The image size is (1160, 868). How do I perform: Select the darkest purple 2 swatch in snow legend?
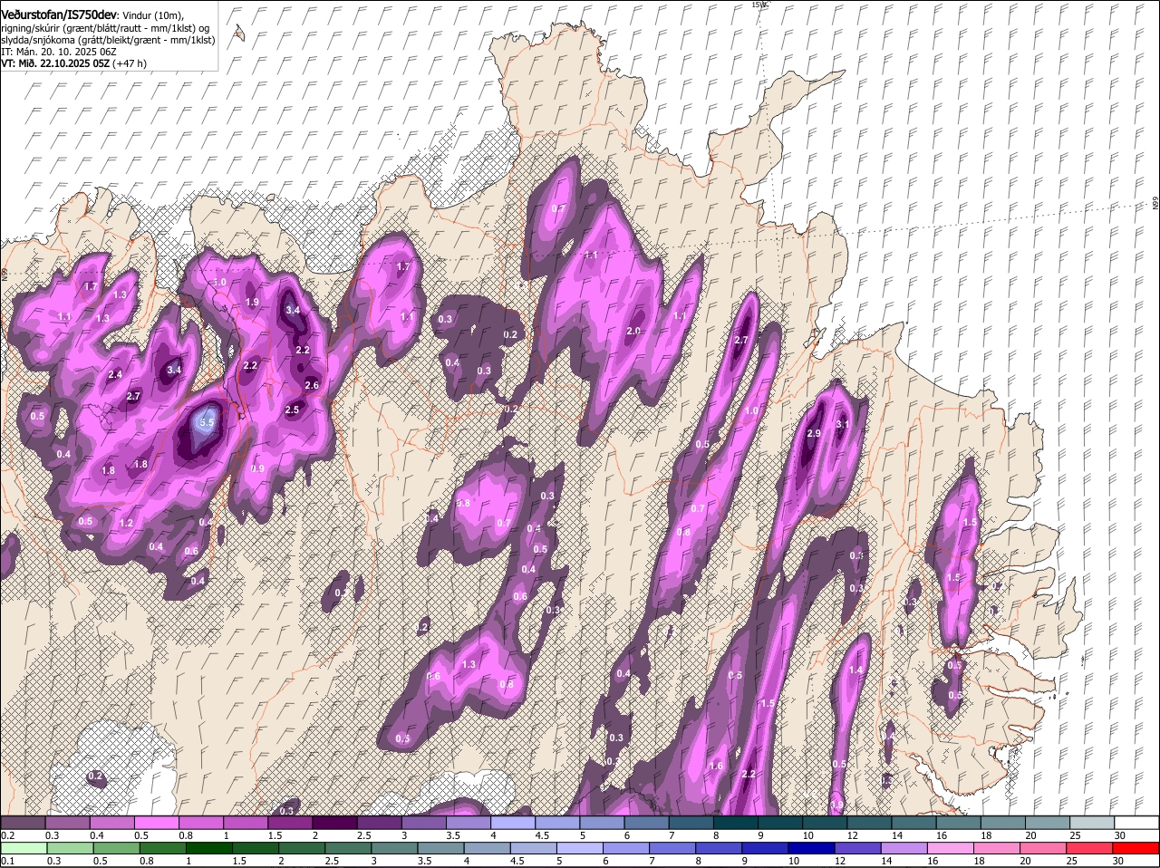(x=335, y=823)
